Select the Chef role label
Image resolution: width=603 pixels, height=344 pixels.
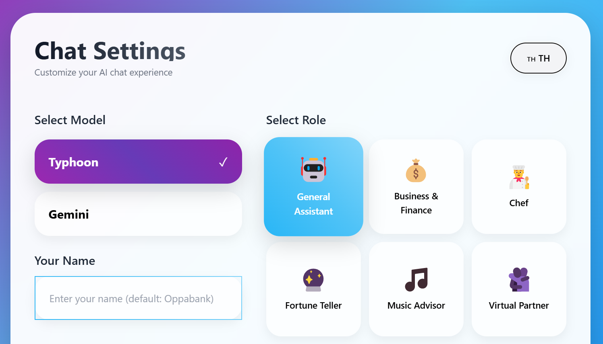519,203
